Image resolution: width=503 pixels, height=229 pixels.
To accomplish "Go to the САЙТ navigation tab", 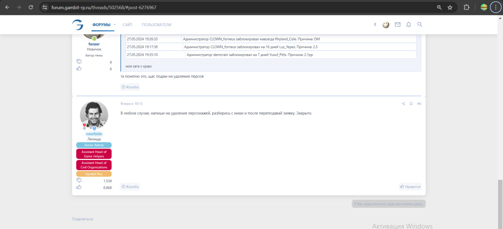I will click(x=127, y=25).
